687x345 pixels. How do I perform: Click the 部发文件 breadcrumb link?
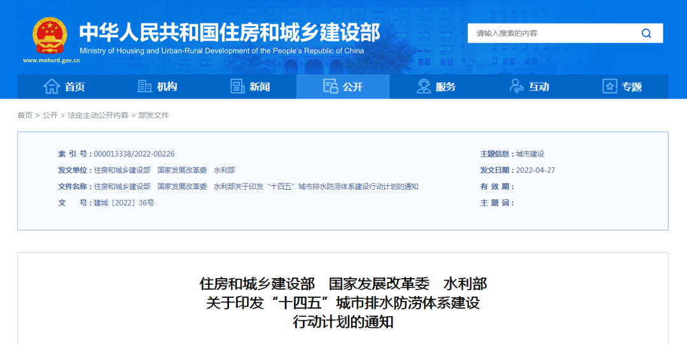[153, 115]
